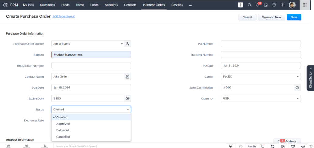
Task: Go to Contacts tab
Action: 130,5
